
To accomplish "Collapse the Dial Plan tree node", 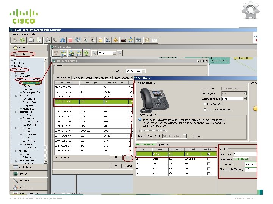I will point(16,151).
